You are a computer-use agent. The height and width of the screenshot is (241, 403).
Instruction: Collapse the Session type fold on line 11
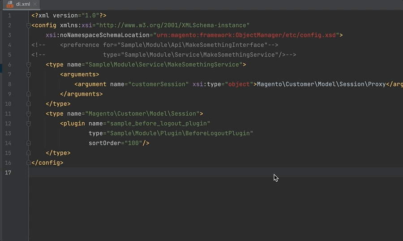tap(29, 114)
